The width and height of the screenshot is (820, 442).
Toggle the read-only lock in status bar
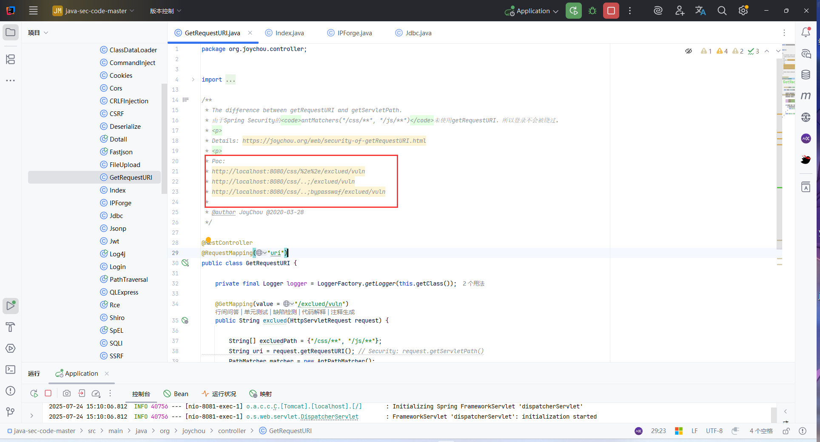[786, 431]
